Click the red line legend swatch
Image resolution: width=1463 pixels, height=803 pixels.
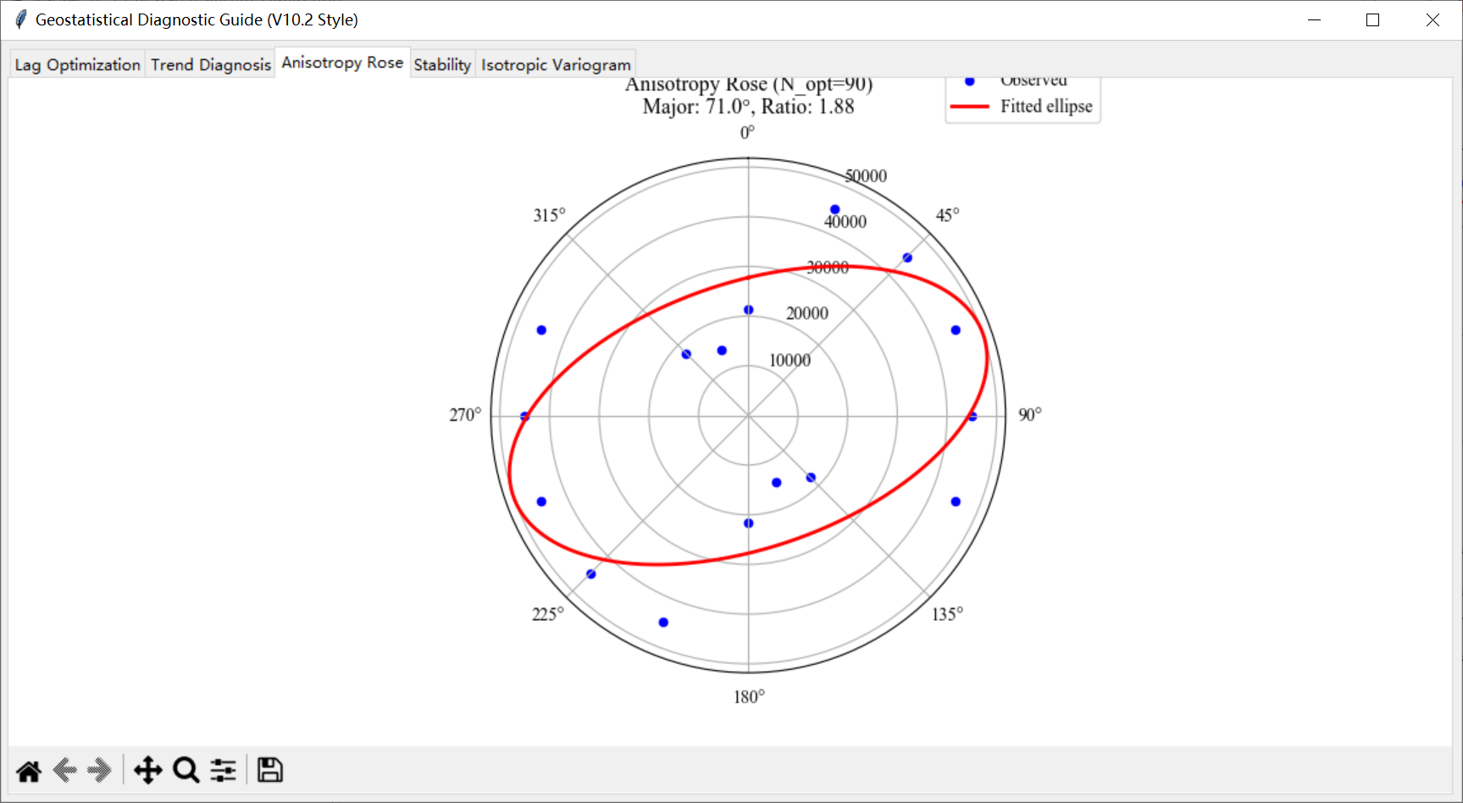pyautogui.click(x=969, y=107)
